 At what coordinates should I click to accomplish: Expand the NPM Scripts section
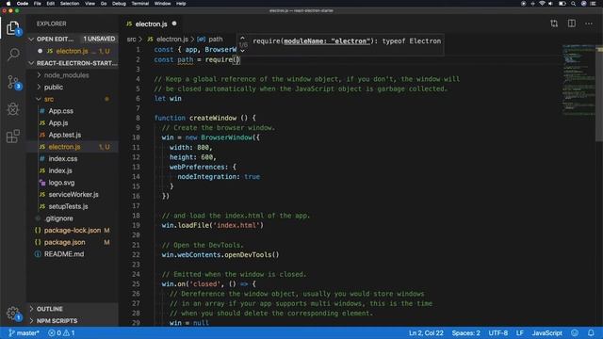click(x=31, y=320)
